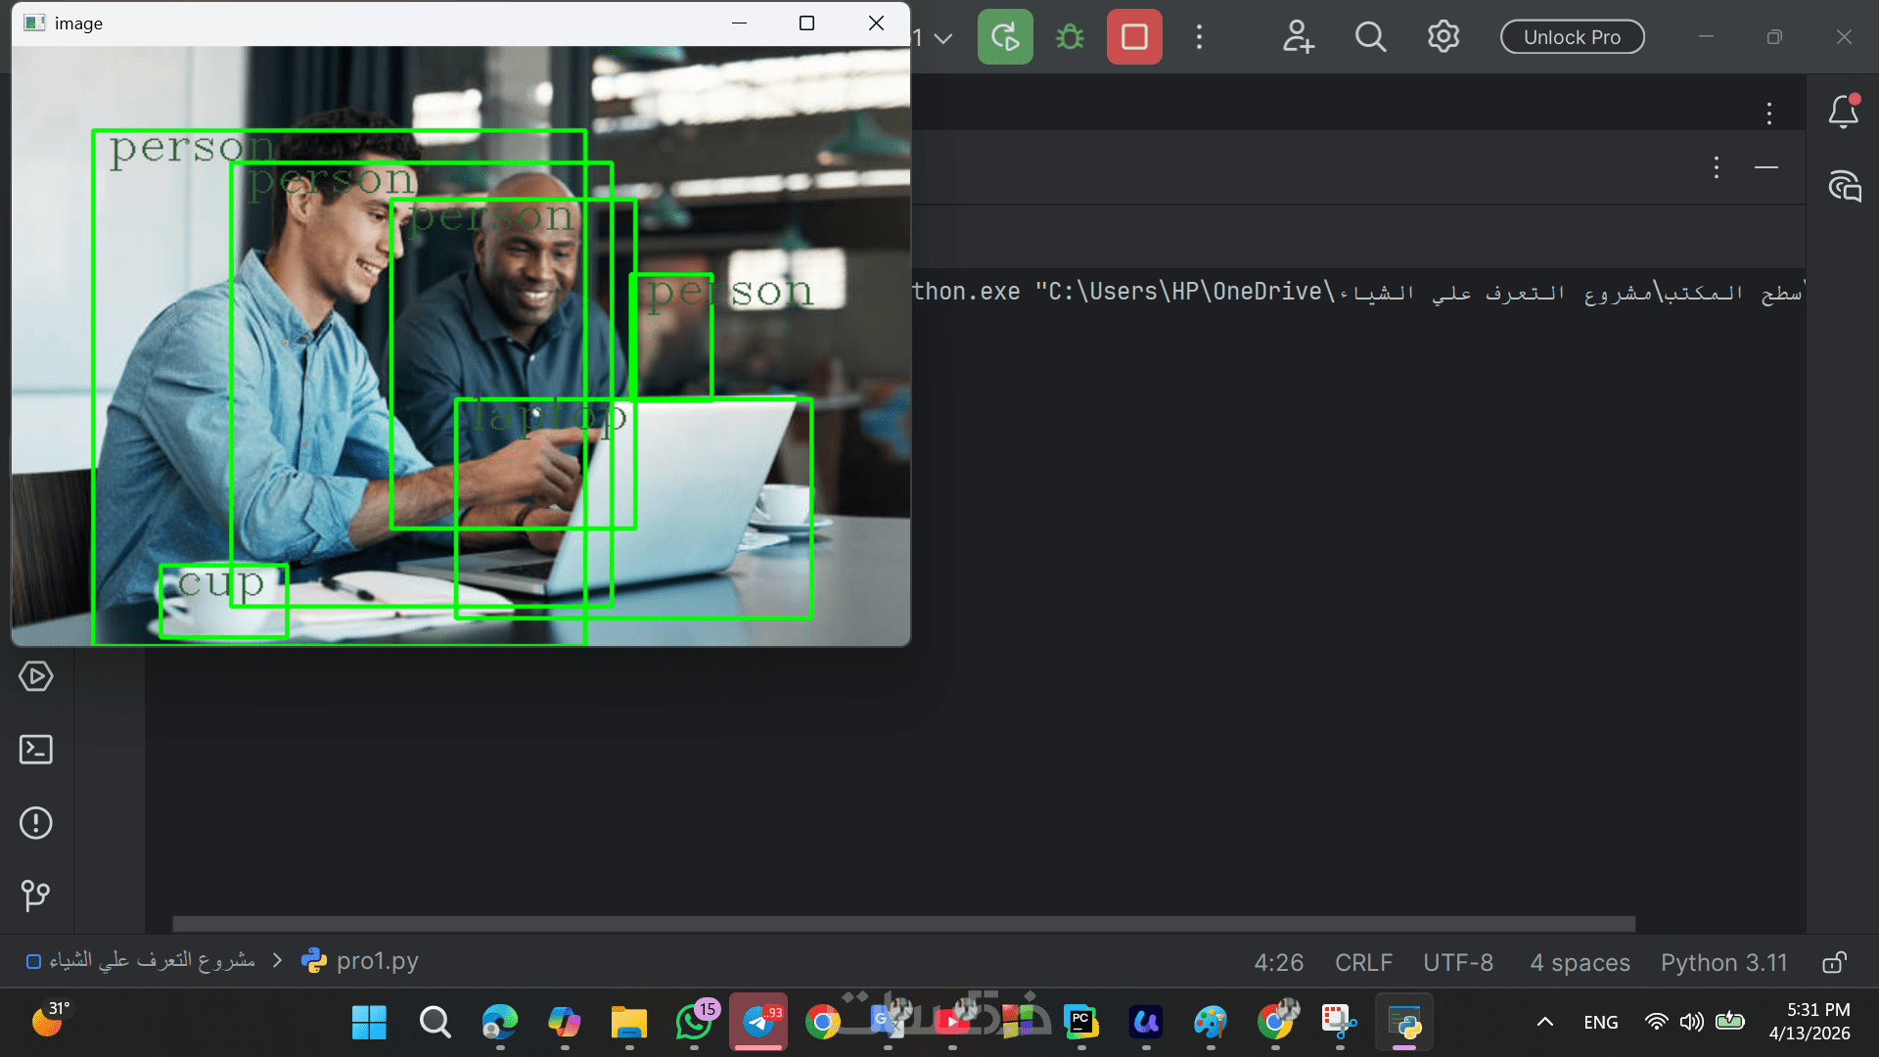
Task: Open the Problems tool window
Action: [x=36, y=822]
